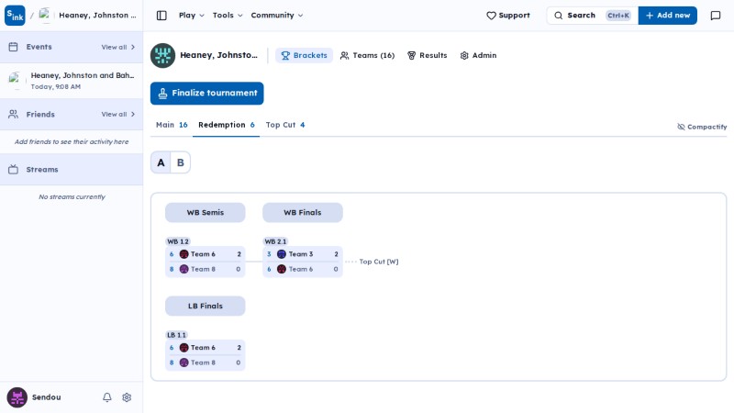734x413 pixels.
Task: Toggle the sidebar panel icon
Action: pyautogui.click(x=161, y=16)
